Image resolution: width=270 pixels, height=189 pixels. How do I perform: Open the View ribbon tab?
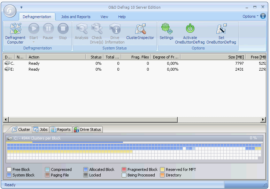pyautogui.click(x=105, y=17)
